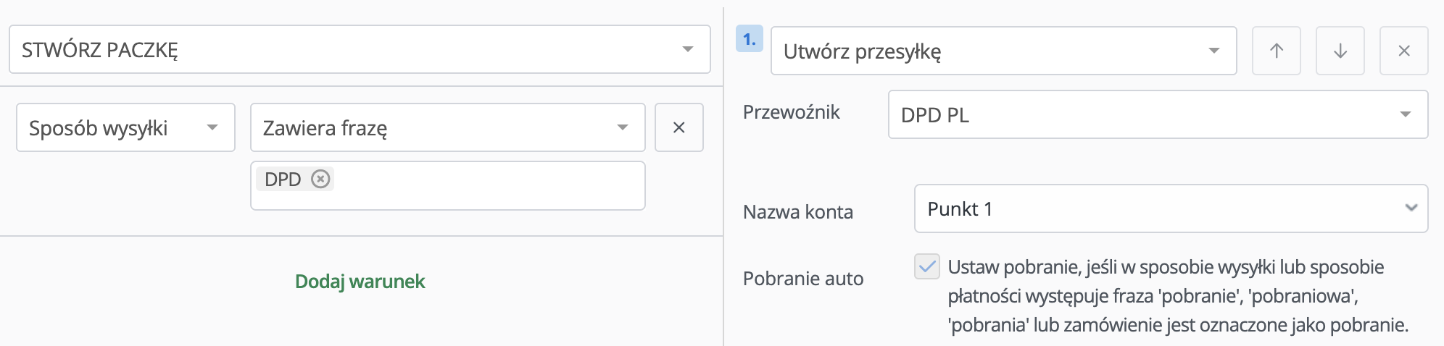1444x346 pixels.
Task: Delete the Sposób wysyłki condition row
Action: (x=679, y=127)
